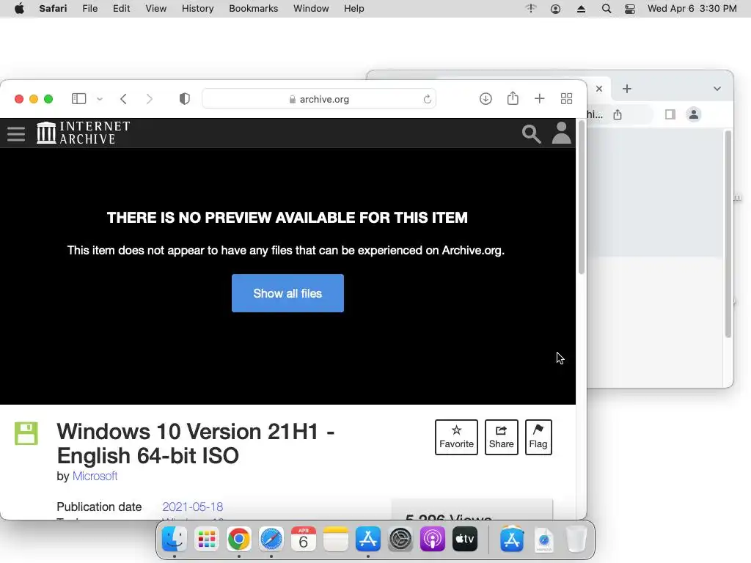
Task: Open Control Center in menu bar
Action: pyautogui.click(x=630, y=9)
